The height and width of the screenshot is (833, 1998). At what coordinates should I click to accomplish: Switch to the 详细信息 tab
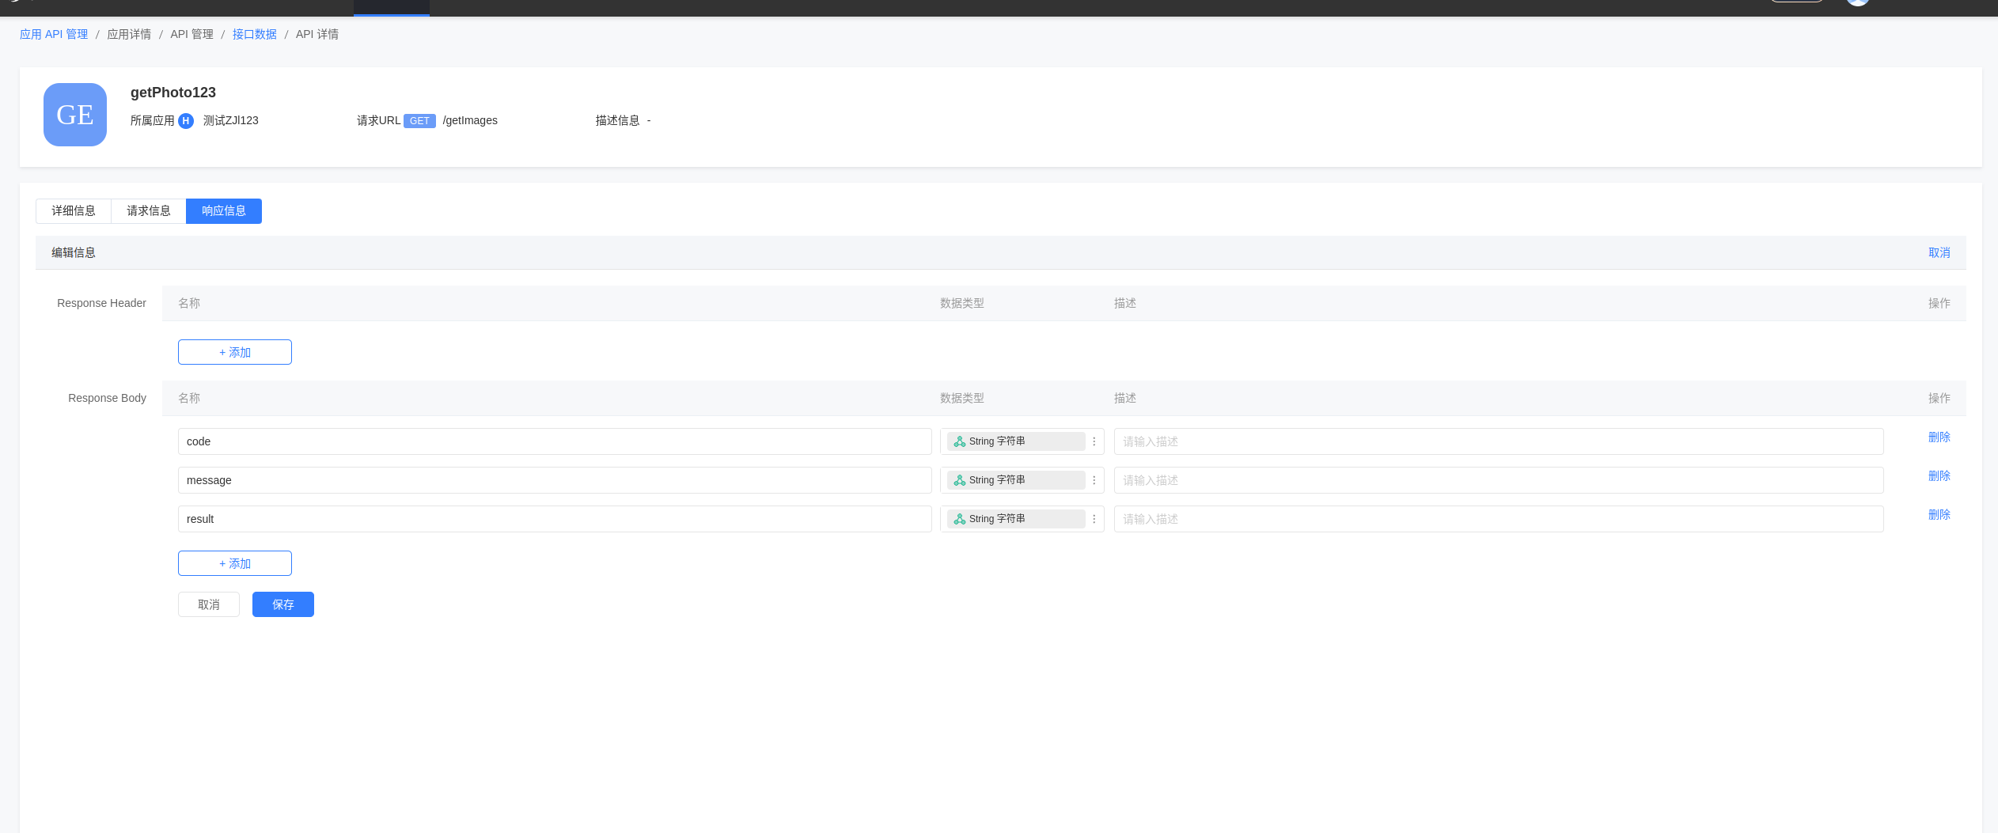(74, 211)
